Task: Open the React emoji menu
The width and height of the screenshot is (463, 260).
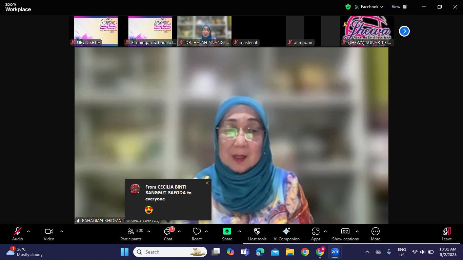Action: pos(197,234)
